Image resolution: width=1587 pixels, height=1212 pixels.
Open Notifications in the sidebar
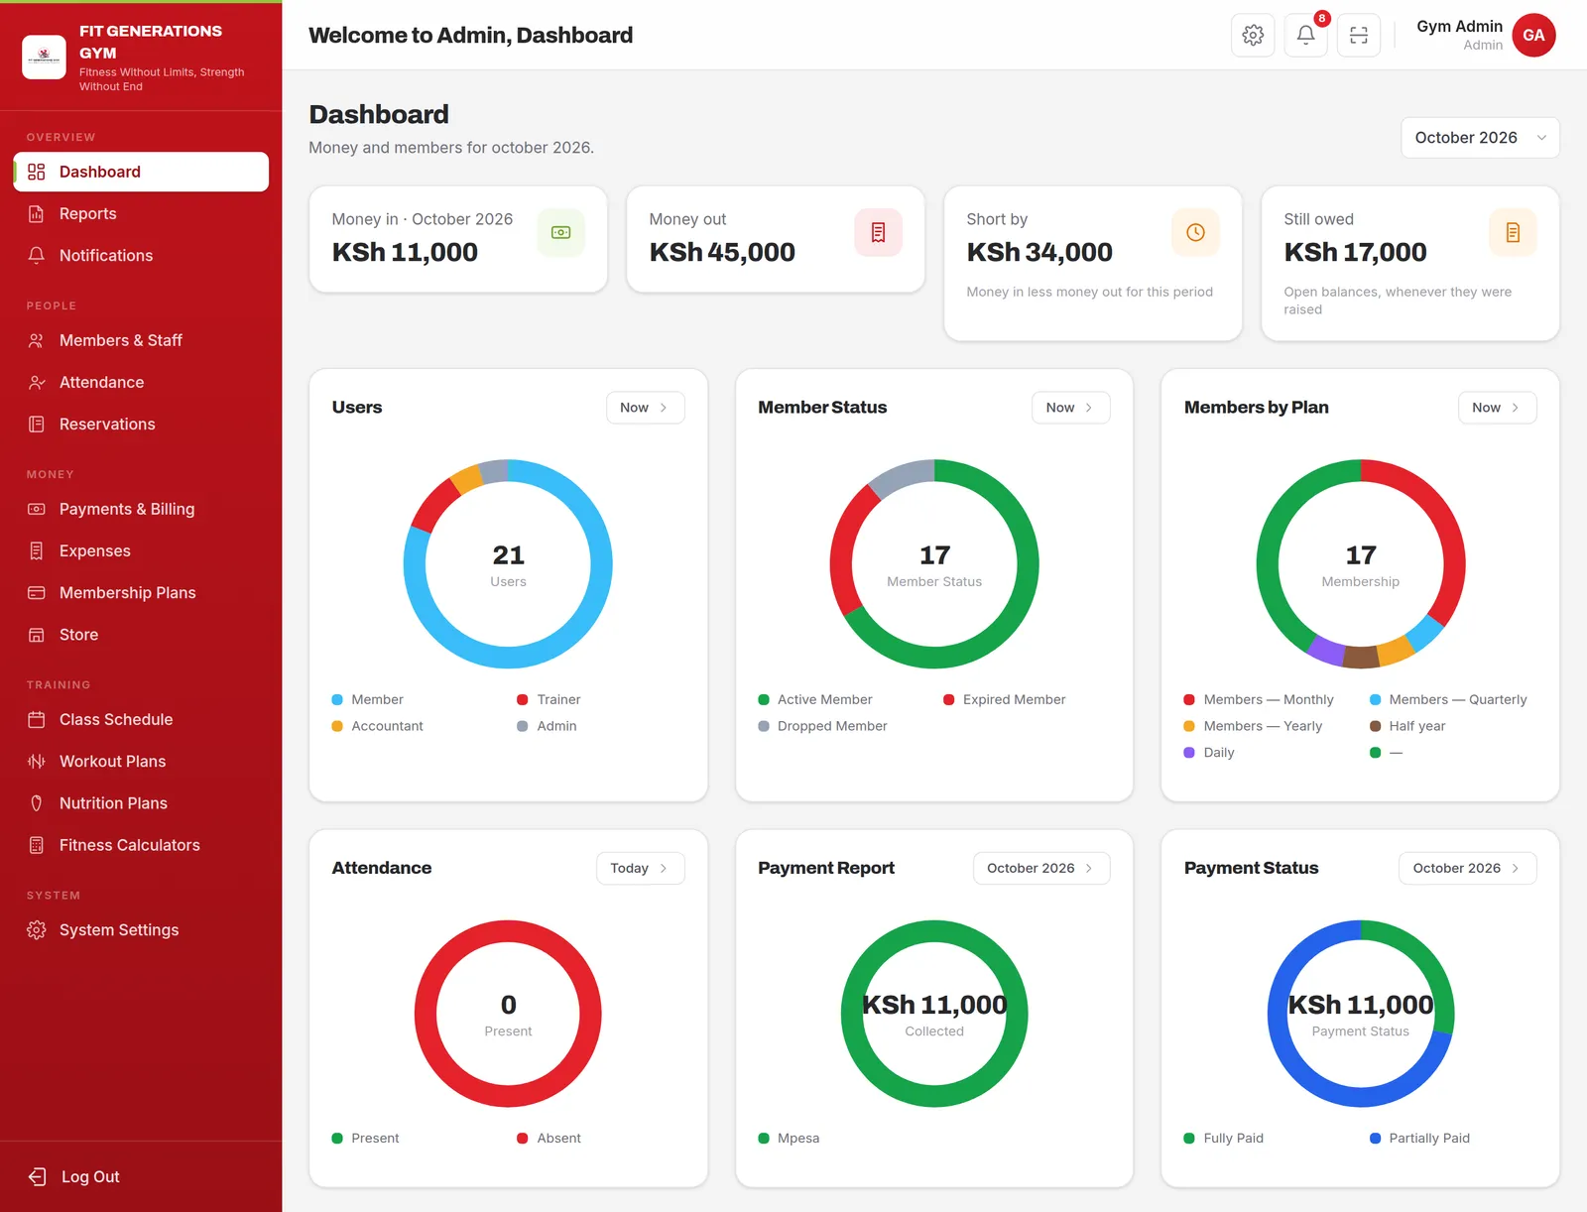(x=141, y=255)
